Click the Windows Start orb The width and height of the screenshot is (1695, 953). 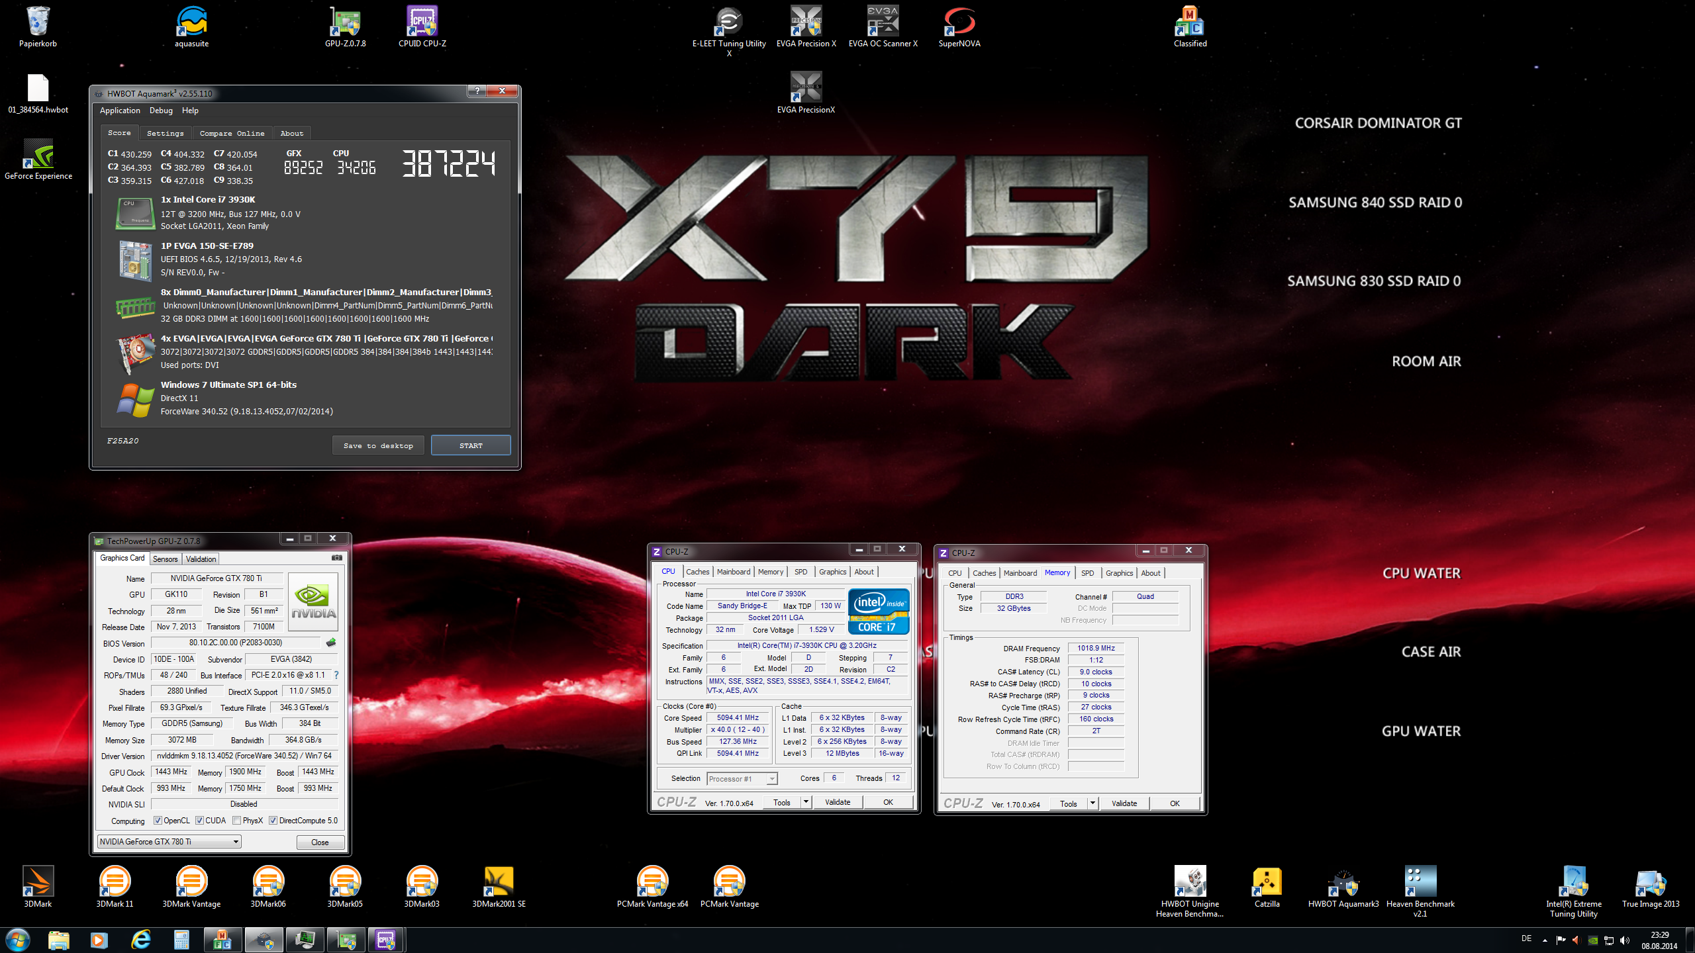point(18,940)
